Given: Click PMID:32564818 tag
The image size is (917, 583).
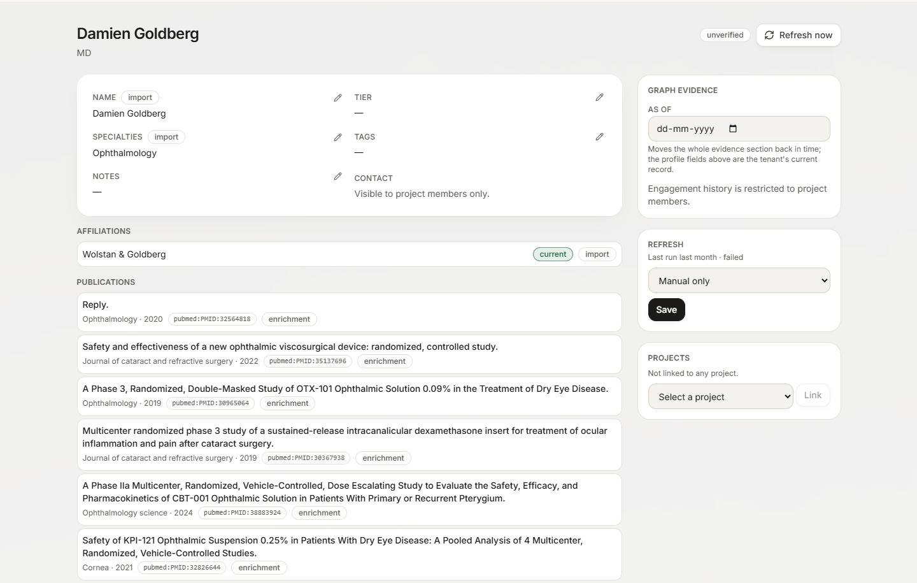Looking at the screenshot, I should [212, 319].
